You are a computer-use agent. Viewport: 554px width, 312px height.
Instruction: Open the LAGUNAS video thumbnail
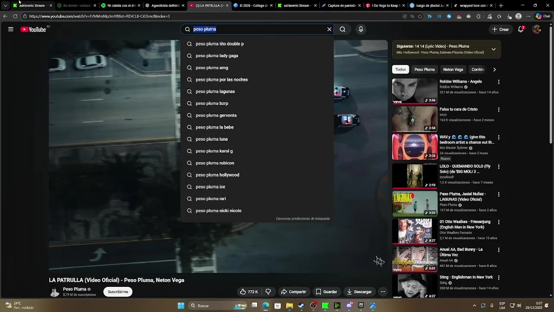415,204
